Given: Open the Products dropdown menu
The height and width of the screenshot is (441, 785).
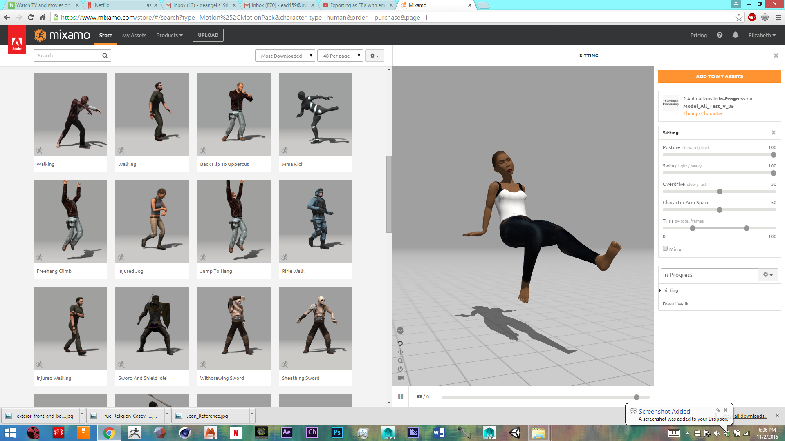Looking at the screenshot, I should [169, 35].
